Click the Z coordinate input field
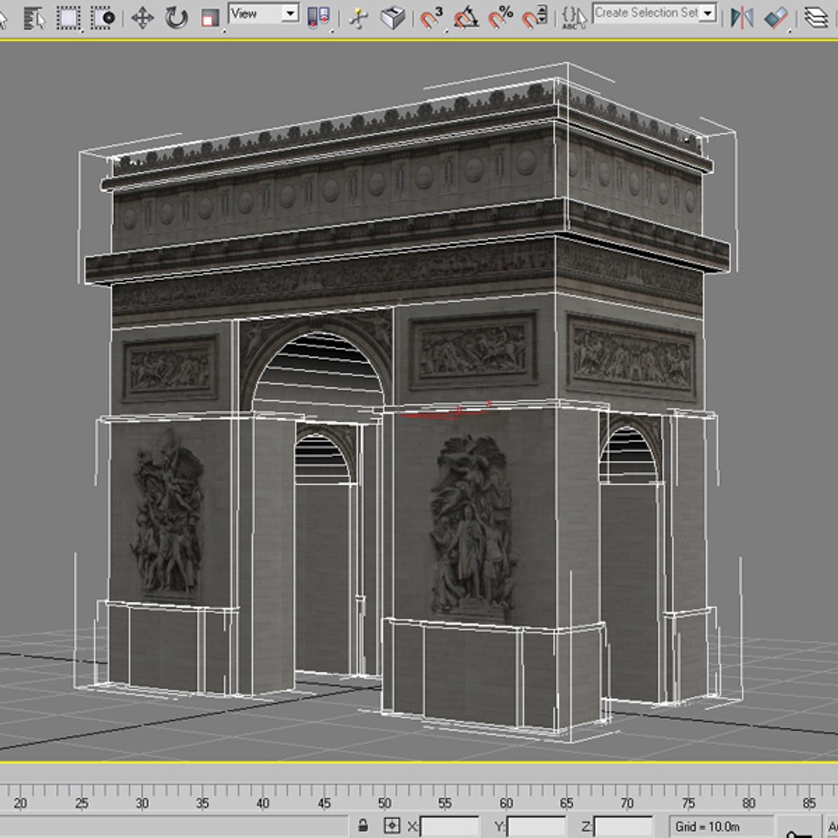 click(x=623, y=826)
